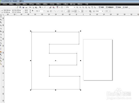
Task: Select the Shape tool in toolbox
Action: [1, 19]
